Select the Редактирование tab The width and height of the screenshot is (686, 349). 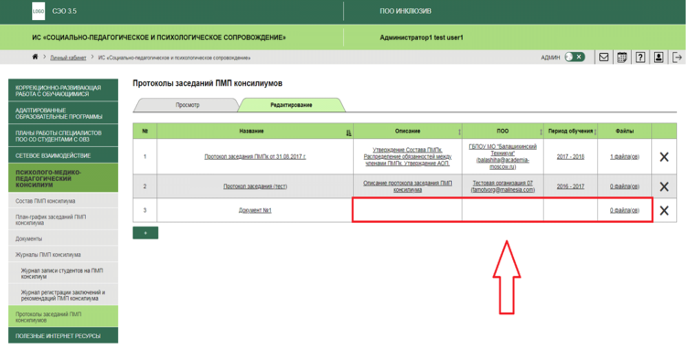[x=292, y=105]
